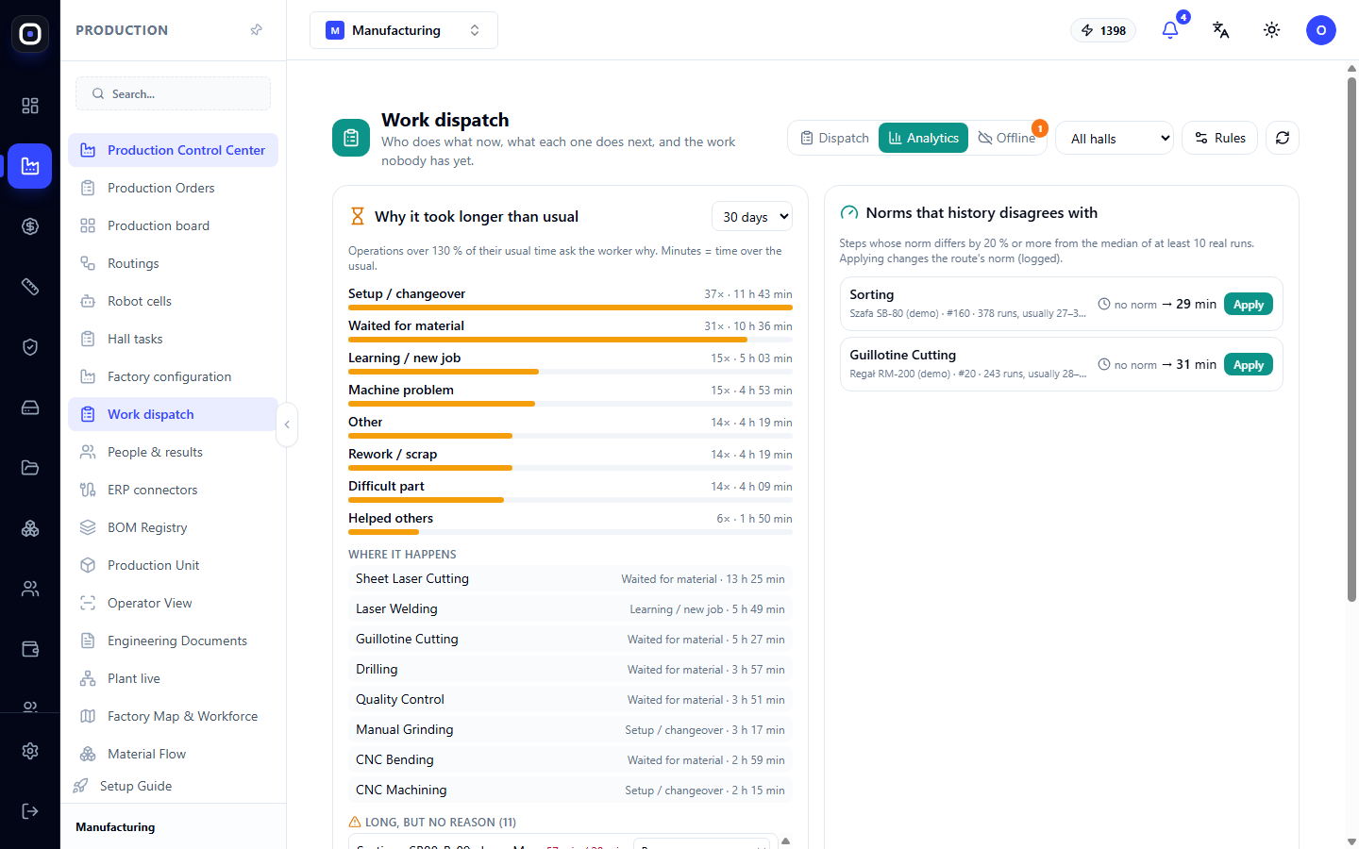
Task: Open the Manufacturing workspace switcher
Action: tap(404, 30)
